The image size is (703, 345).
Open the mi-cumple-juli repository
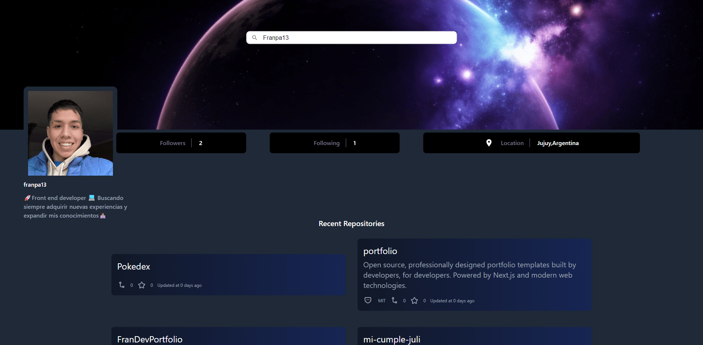(x=392, y=339)
